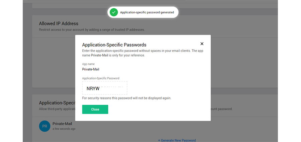Click the 'For security reasons' note
Viewport: 301px width, 142px height.
tap(126, 98)
